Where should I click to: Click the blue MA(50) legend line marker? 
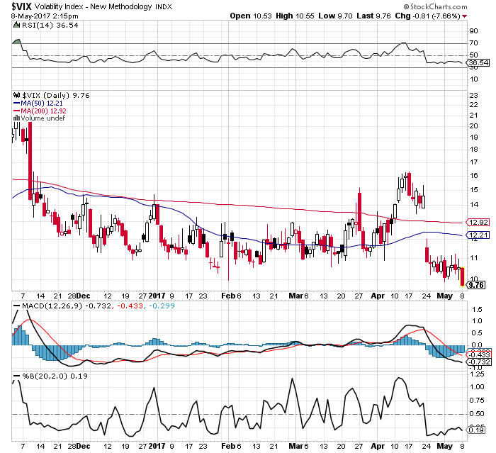tap(16, 104)
